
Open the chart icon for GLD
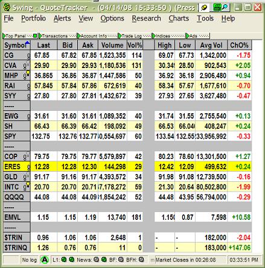tap(26, 176)
